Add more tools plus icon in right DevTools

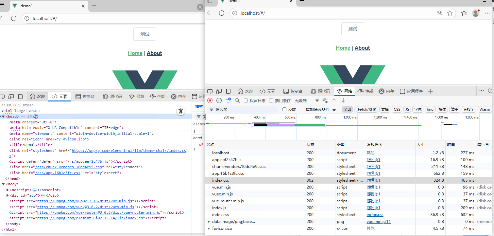pos(431,91)
